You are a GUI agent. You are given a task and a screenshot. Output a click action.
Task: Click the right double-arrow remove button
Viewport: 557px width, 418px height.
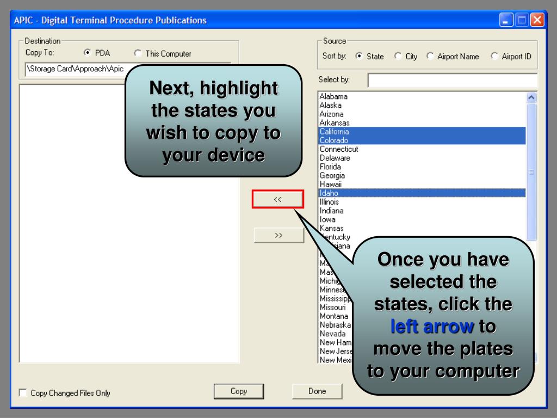coord(279,235)
